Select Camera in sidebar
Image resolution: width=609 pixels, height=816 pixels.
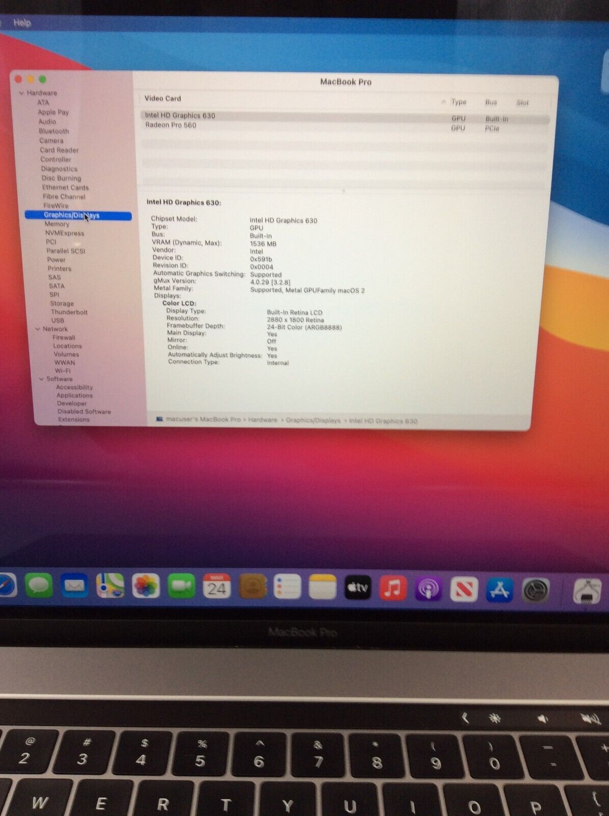[51, 141]
